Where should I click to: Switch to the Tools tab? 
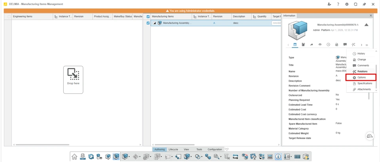coord(199,149)
